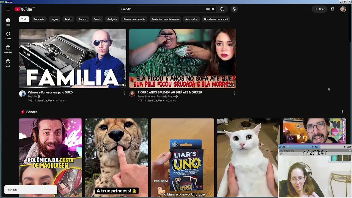Open the cheetah A true princess Short
The width and height of the screenshot is (352, 198).
(x=117, y=158)
